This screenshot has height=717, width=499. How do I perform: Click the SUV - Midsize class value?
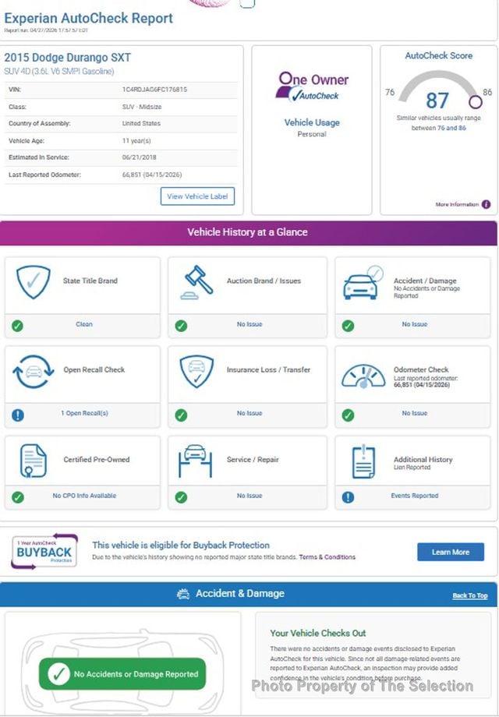point(142,107)
